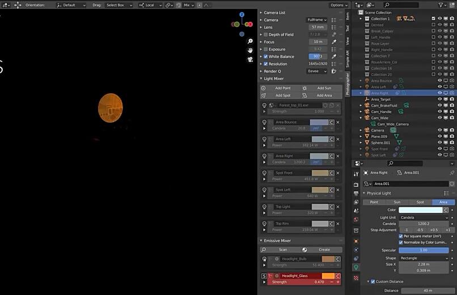Open Lens presets list icon

[x=334, y=27]
